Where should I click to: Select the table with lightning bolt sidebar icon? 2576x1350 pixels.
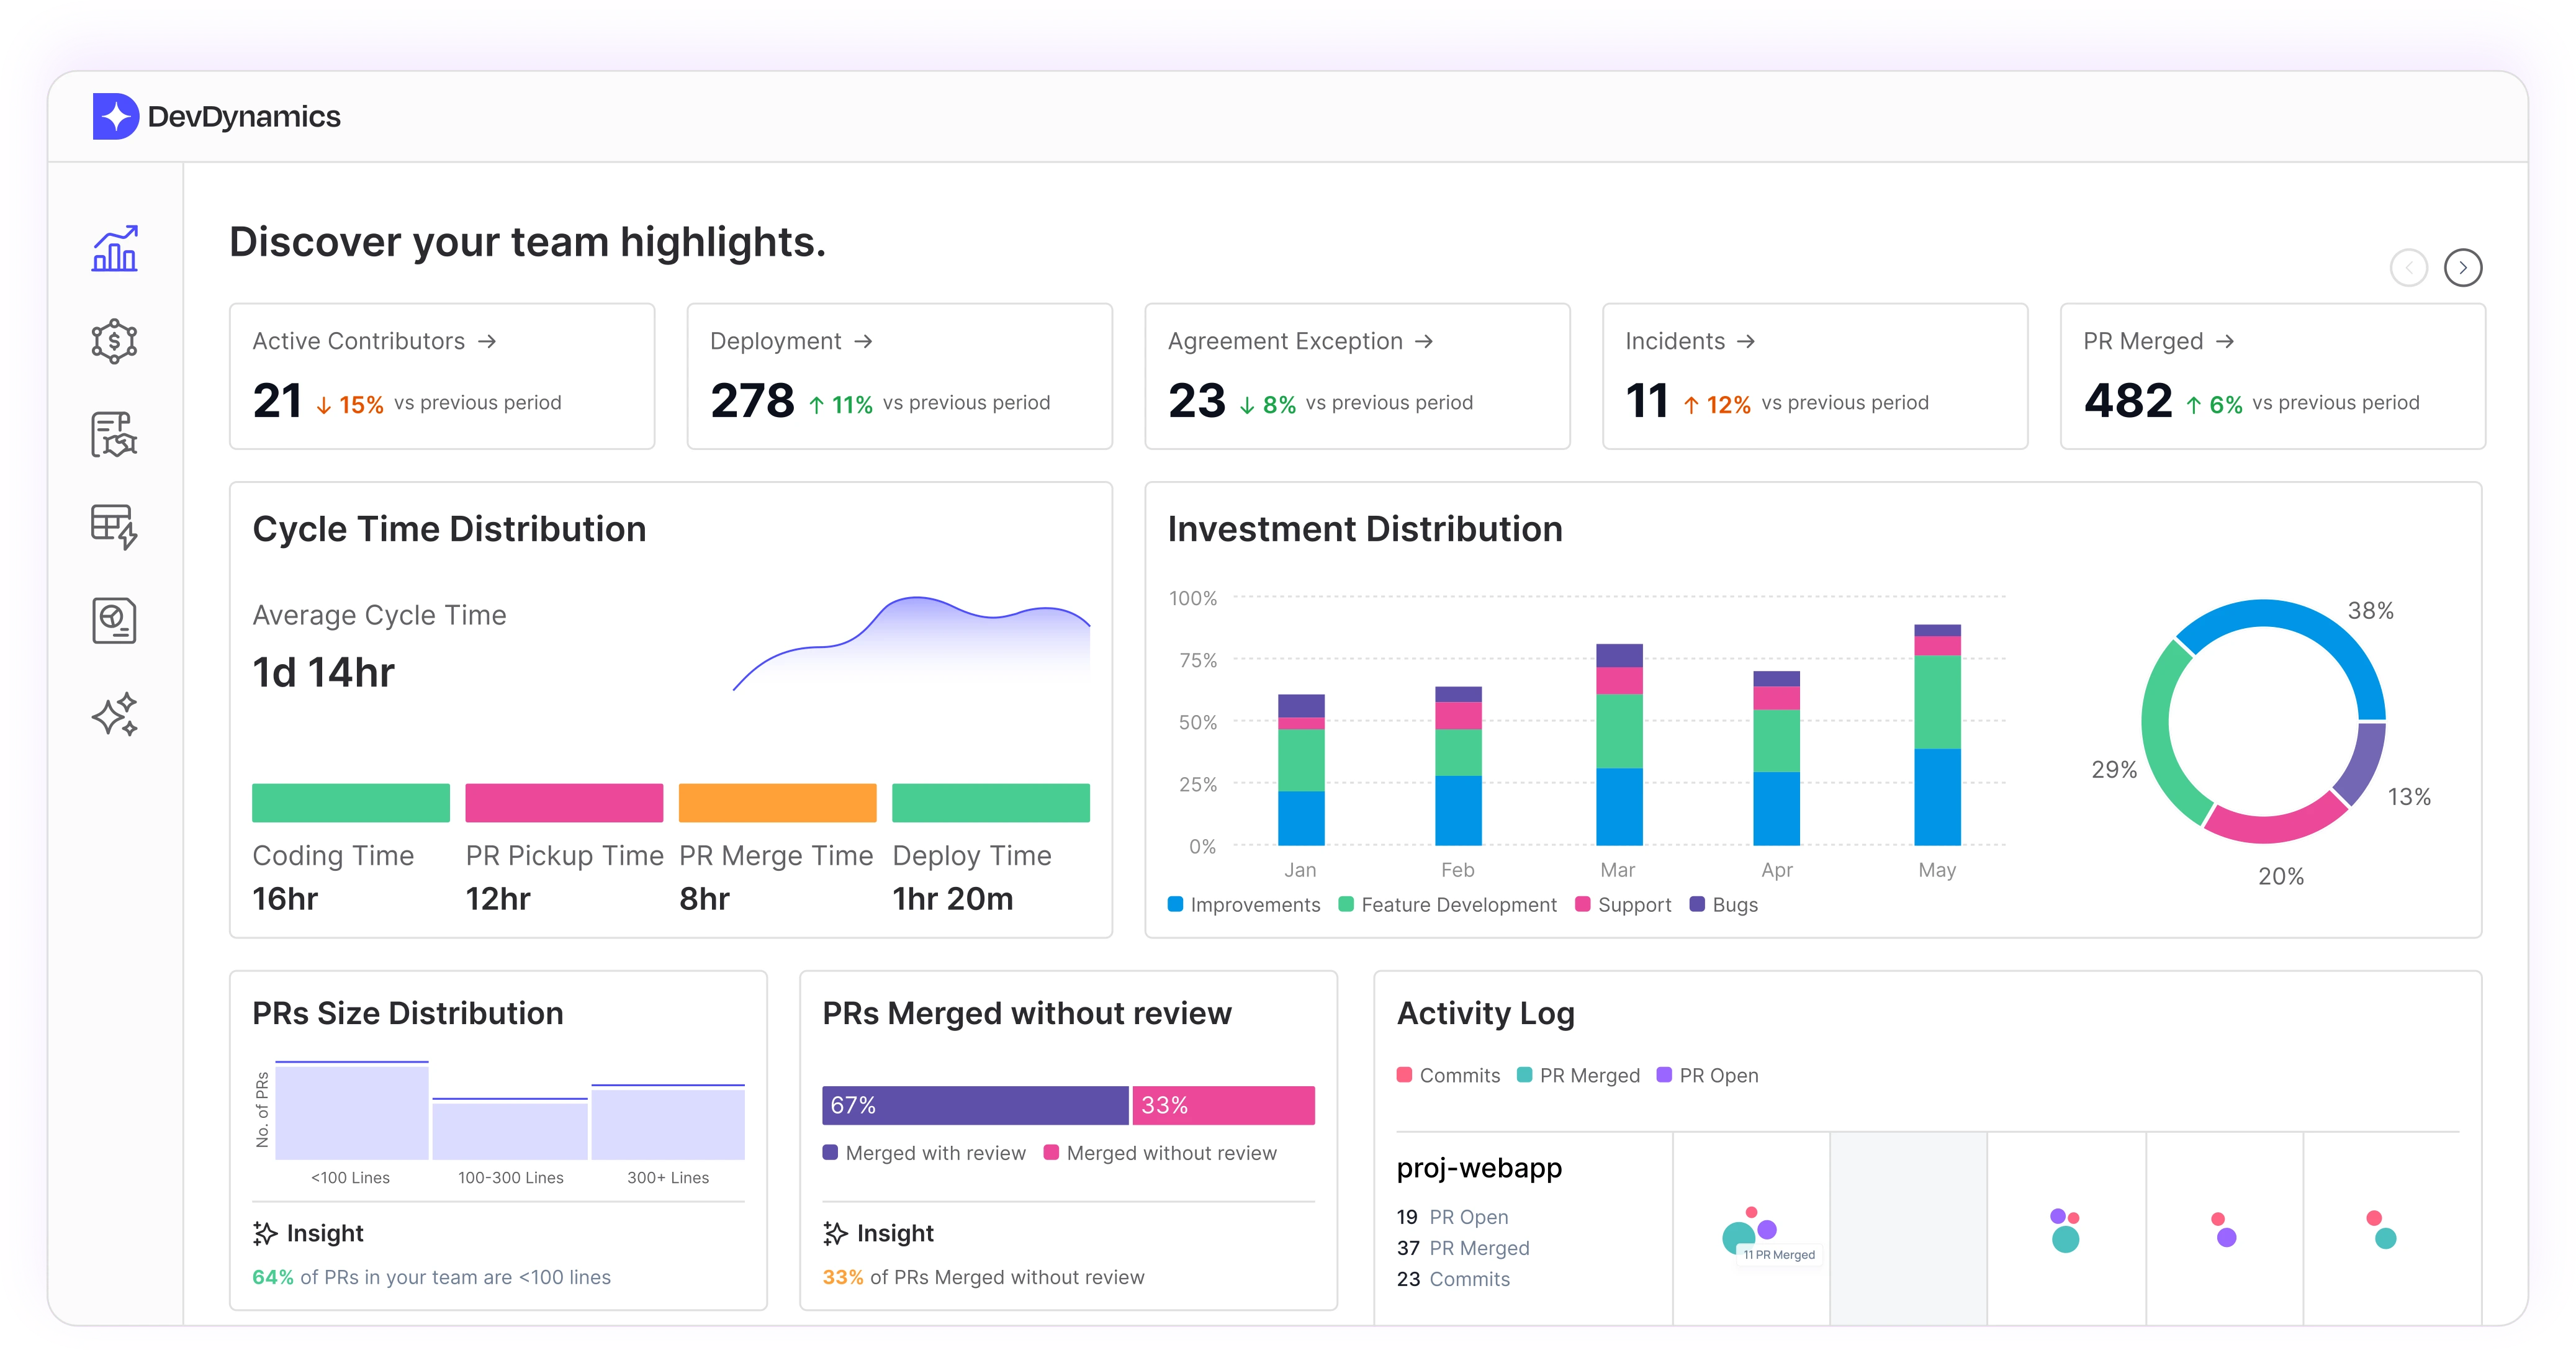tap(115, 527)
